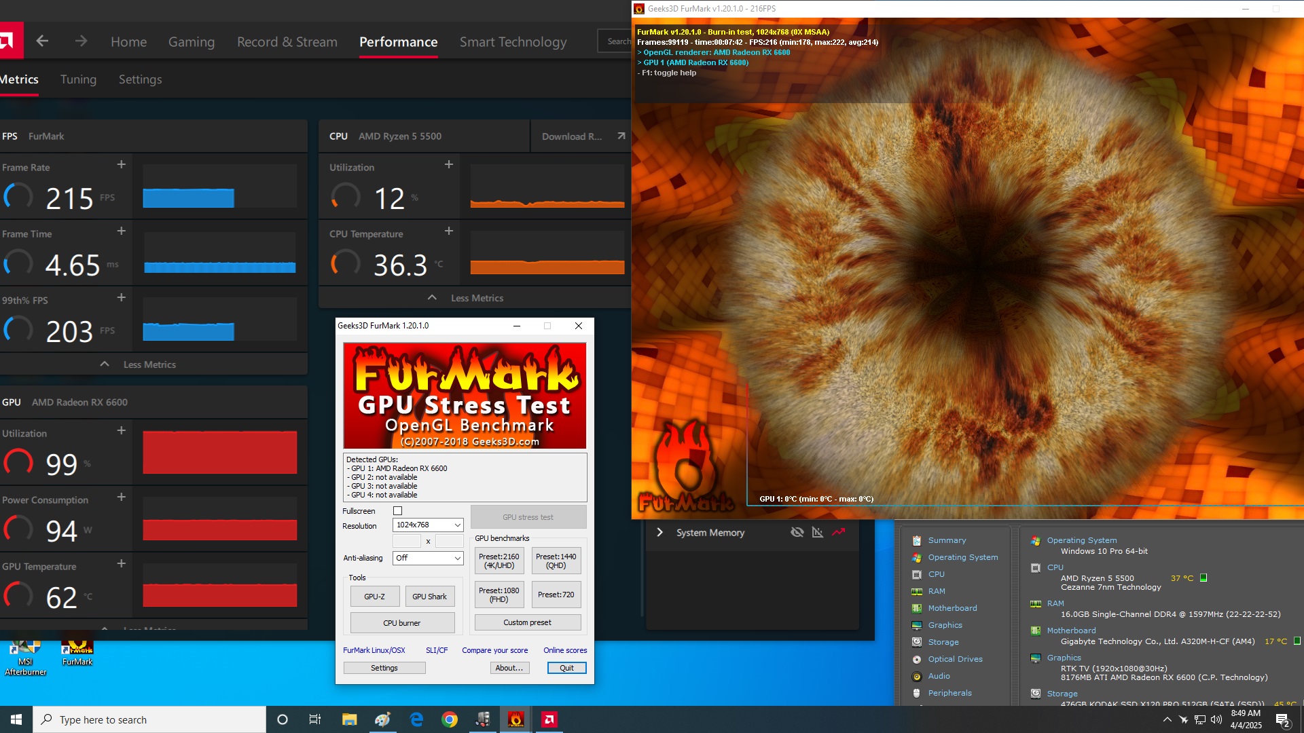Image resolution: width=1304 pixels, height=733 pixels.
Task: Collapse CPU panel via Less Metrics
Action: click(466, 298)
